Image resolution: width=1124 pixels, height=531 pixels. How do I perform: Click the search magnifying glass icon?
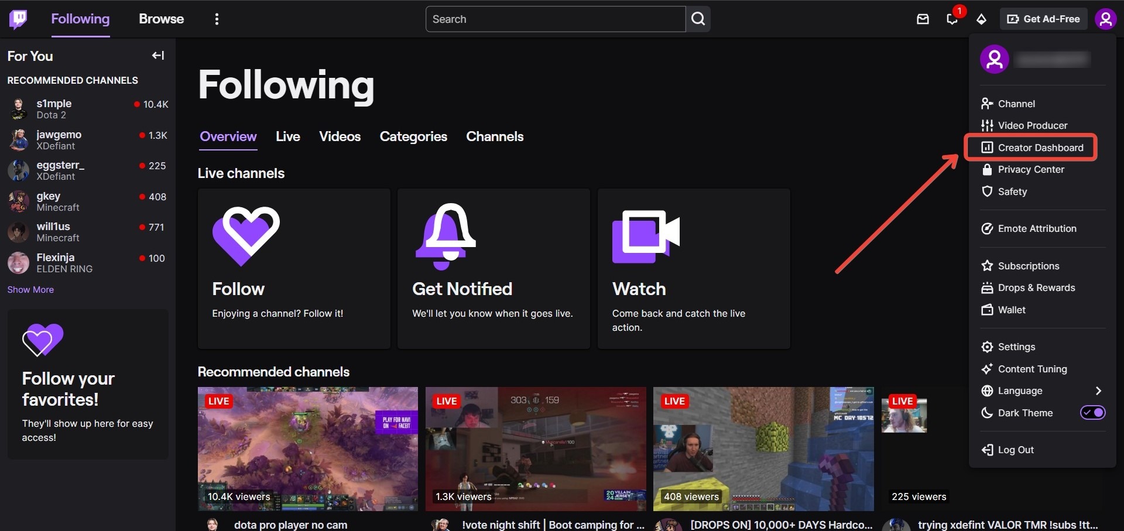pyautogui.click(x=697, y=19)
